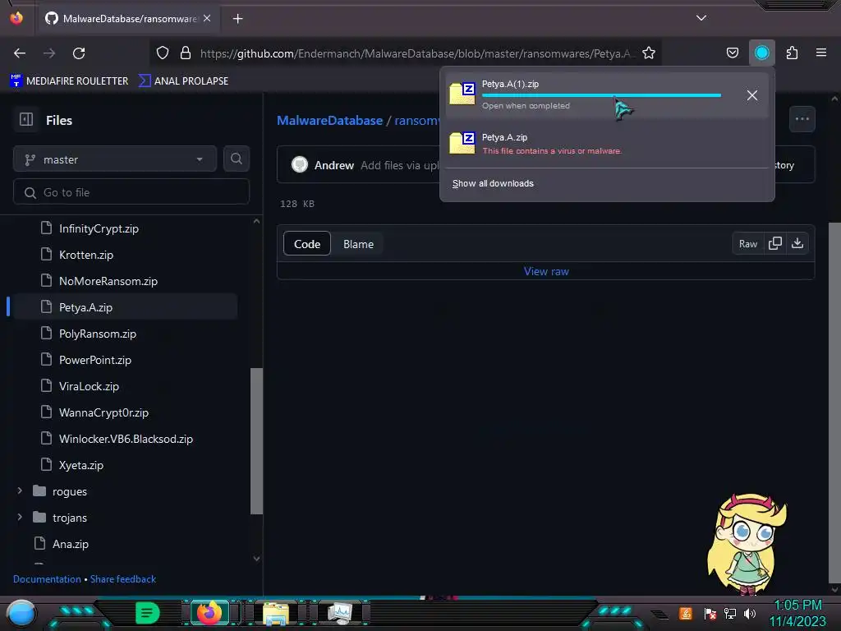Open the MEDIAFIRE ROULETTER bookmark

click(69, 81)
